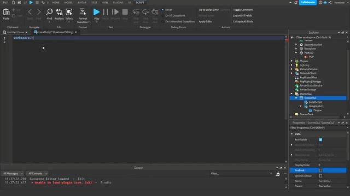The image size is (350, 196).
Task: Click Go to Script Error
Action: 209,10
